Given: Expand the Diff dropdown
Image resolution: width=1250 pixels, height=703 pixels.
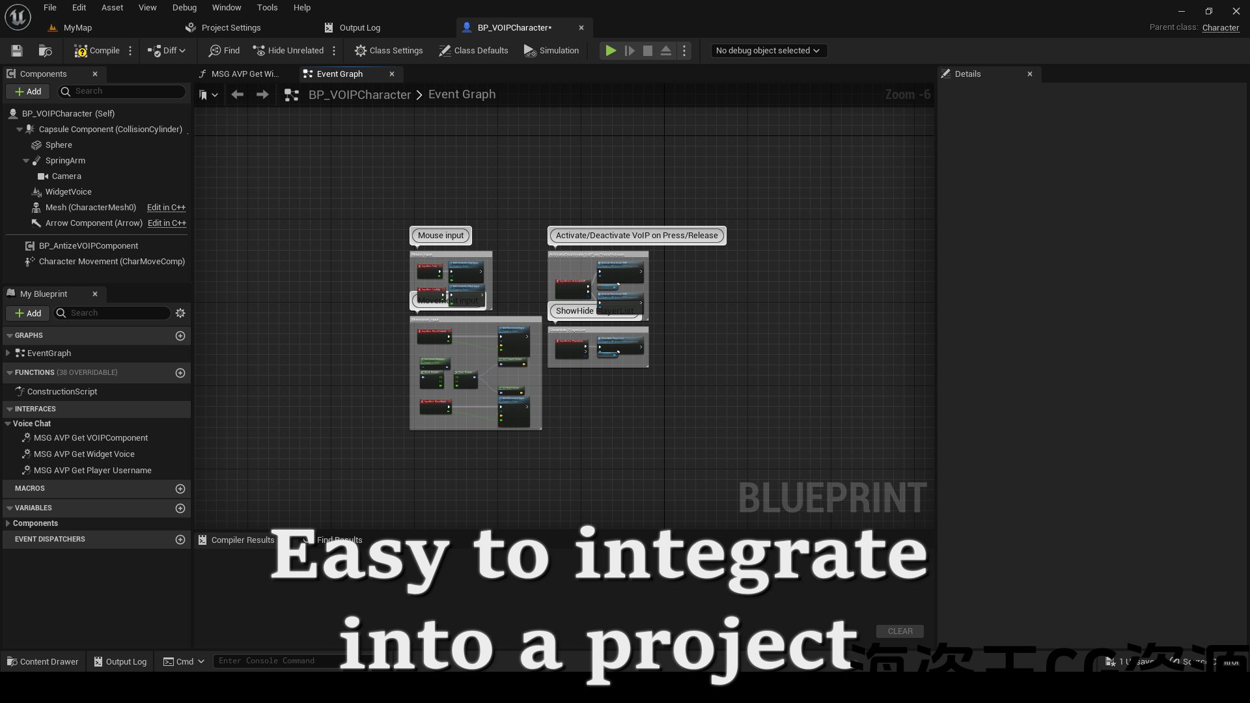Looking at the screenshot, I should point(167,51).
